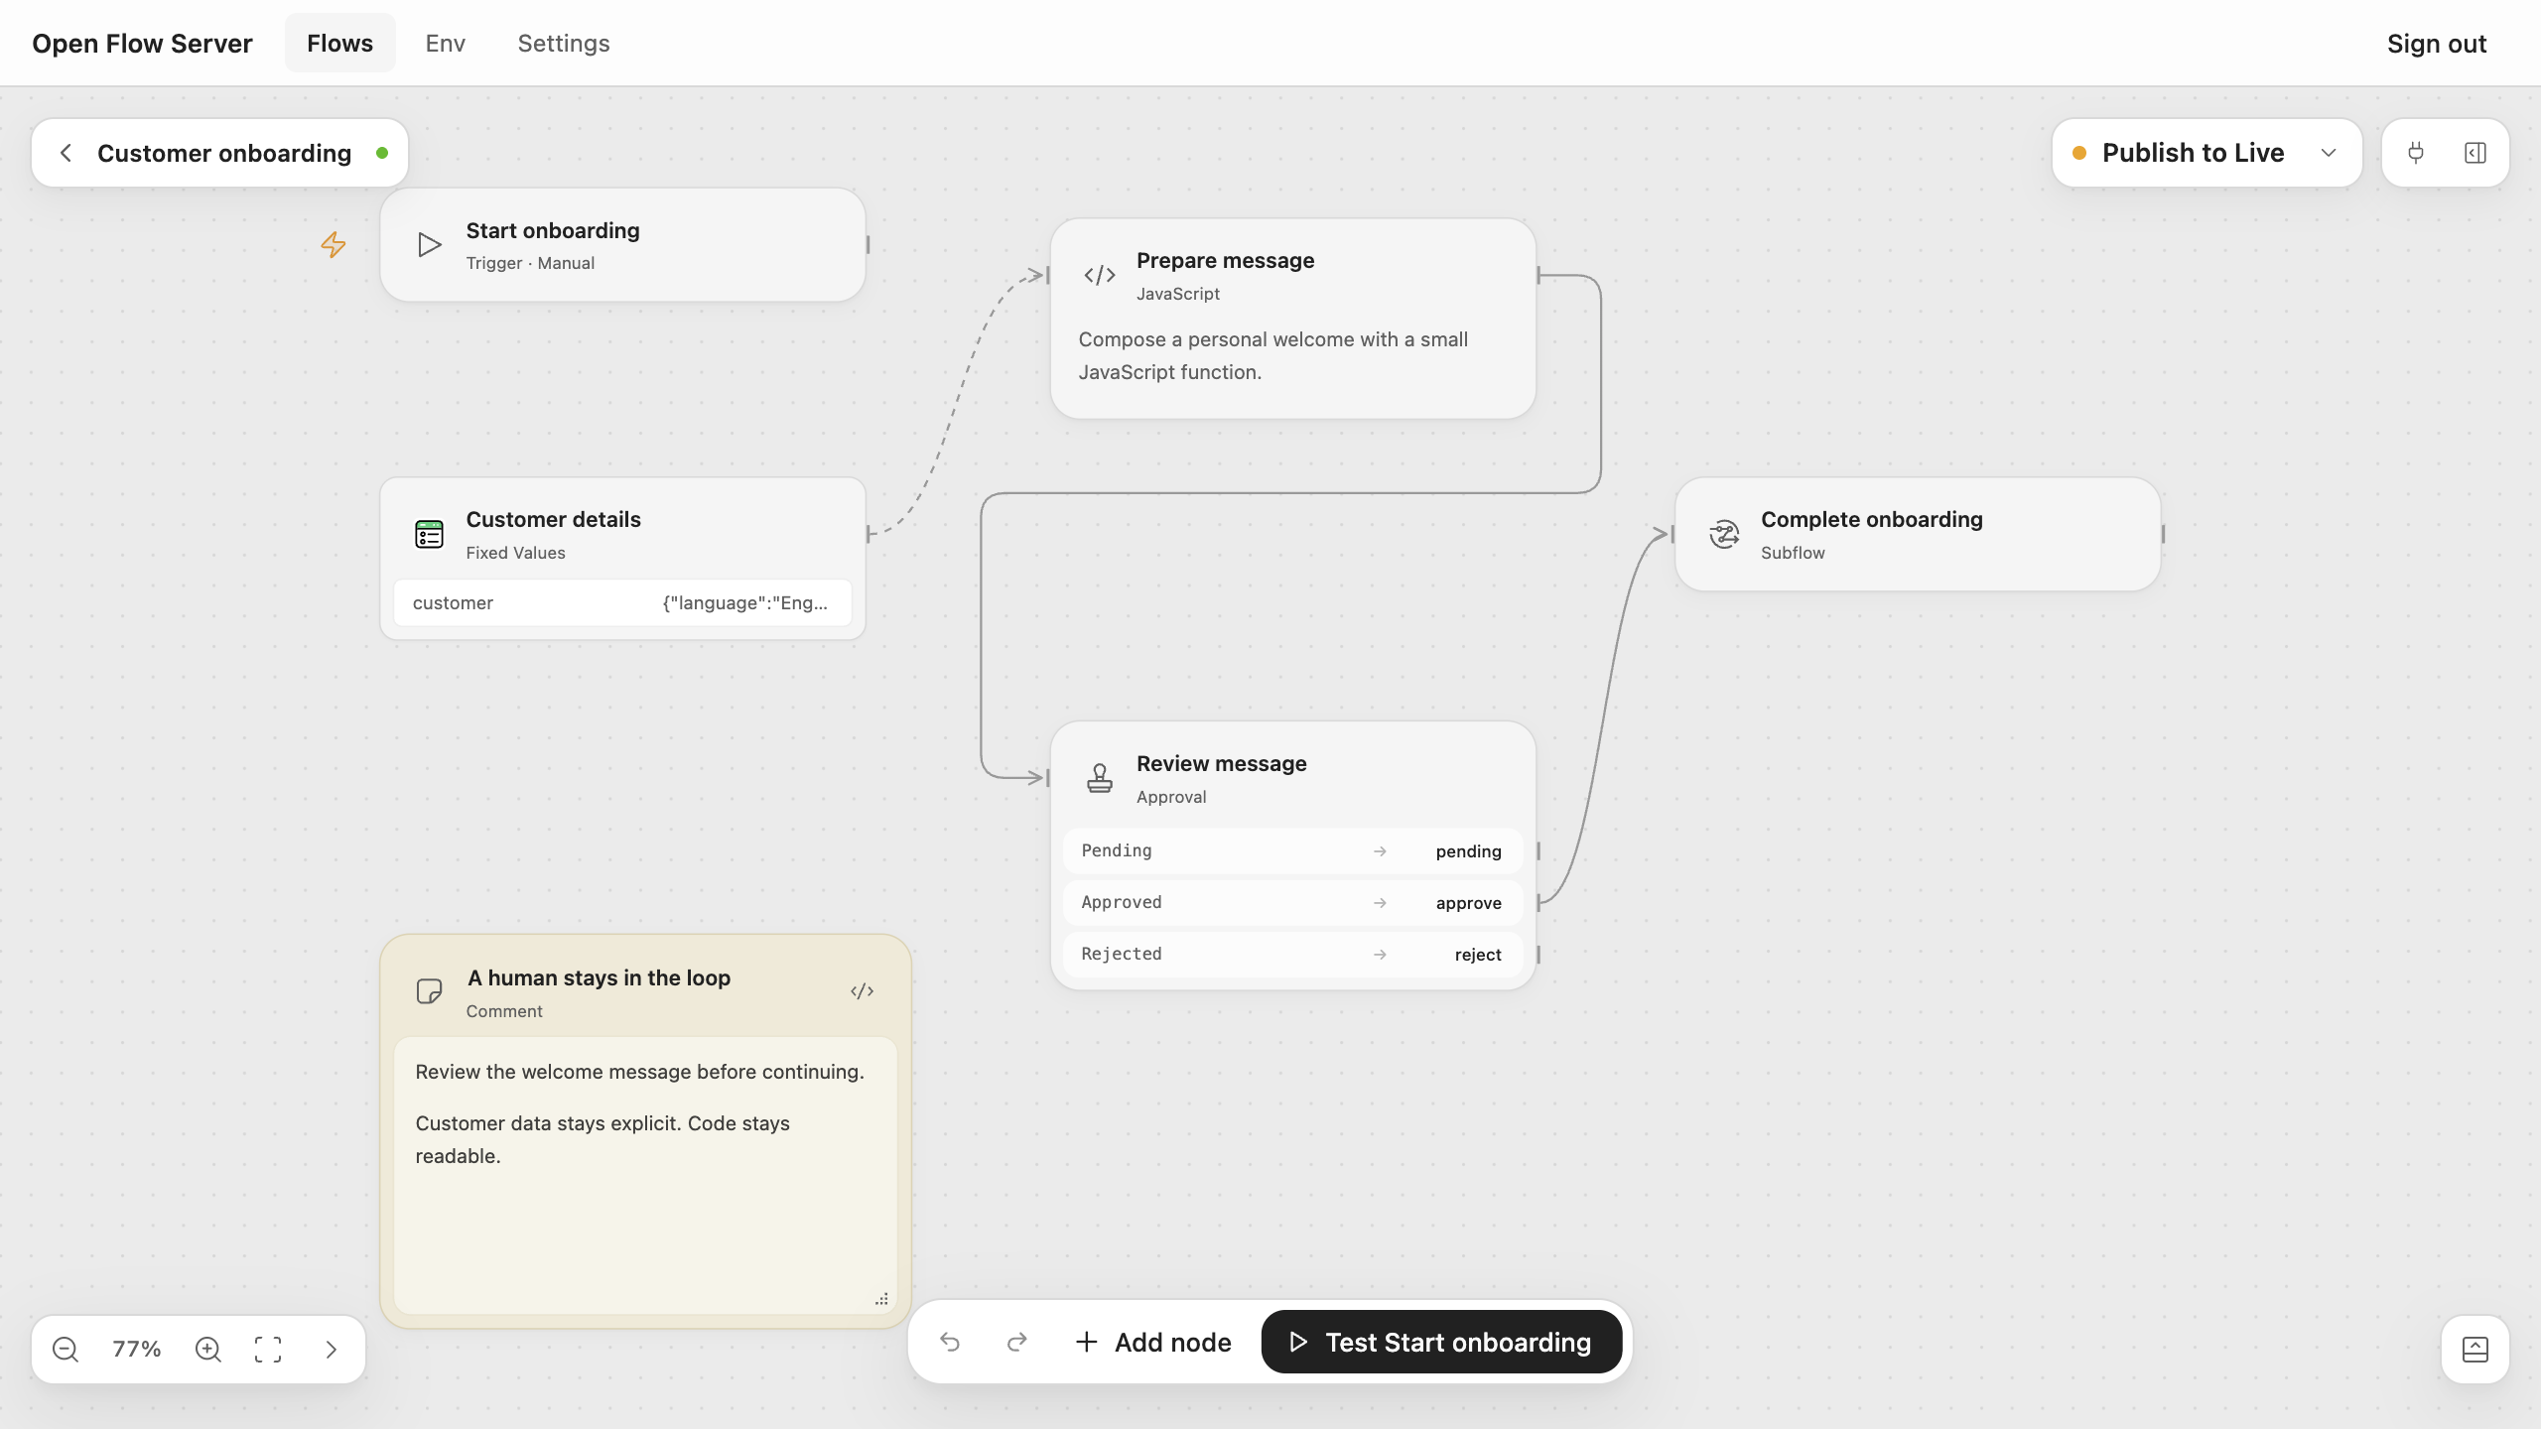Click the Prepare message description text
The width and height of the screenshot is (2541, 1429).
pyautogui.click(x=1273, y=355)
